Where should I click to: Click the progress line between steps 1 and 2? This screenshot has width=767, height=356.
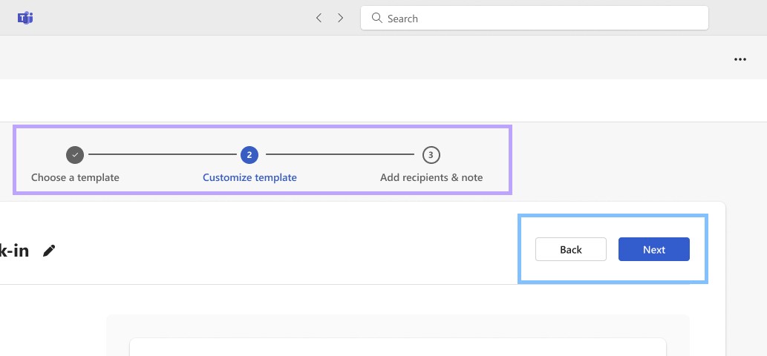coord(162,155)
